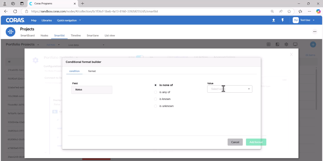Open the Copilot icon in browser
The image size is (323, 161).
click(x=318, y=11)
